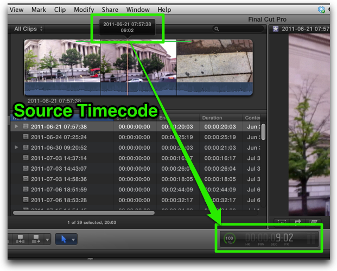This screenshot has width=337, height=271.
Task: Click the search magnifier icon
Action: 217,29
